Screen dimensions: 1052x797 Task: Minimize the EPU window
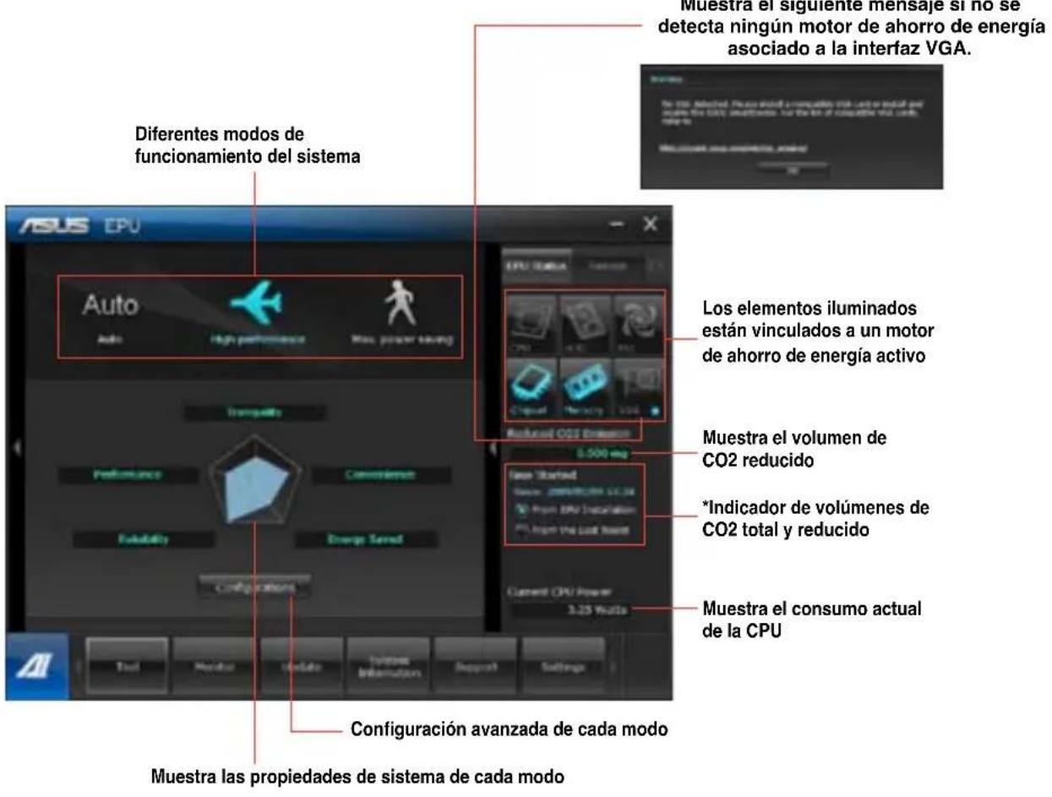click(x=617, y=225)
